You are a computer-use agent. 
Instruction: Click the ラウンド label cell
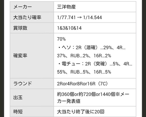(32, 83)
